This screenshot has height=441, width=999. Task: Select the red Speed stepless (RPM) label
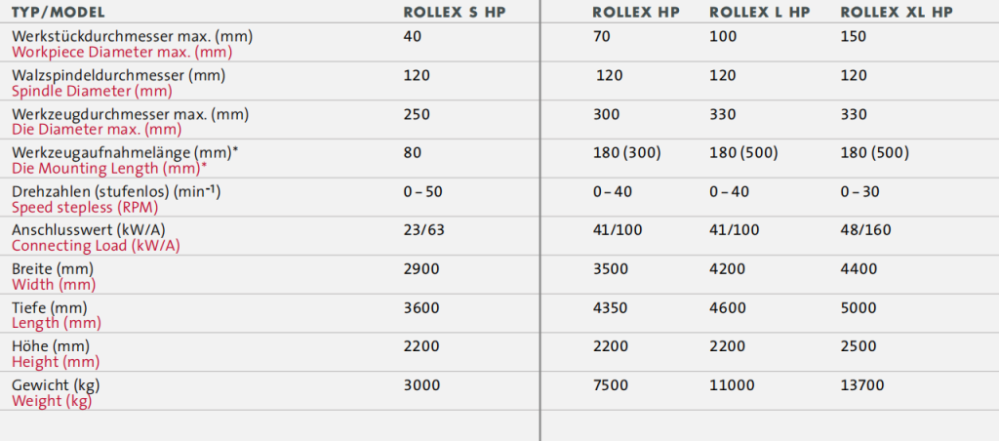click(x=86, y=206)
